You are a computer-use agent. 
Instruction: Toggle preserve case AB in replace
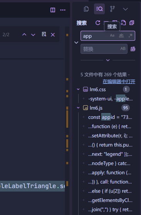click(123, 49)
